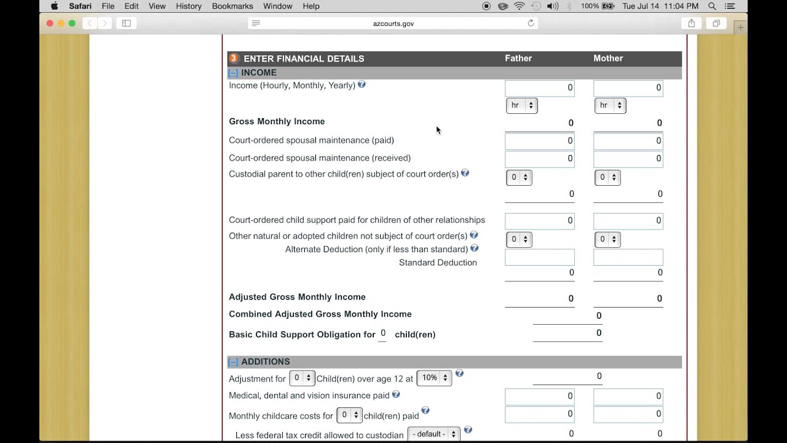Open Father's income period hr dropdown
The image size is (787, 443).
[x=522, y=105]
